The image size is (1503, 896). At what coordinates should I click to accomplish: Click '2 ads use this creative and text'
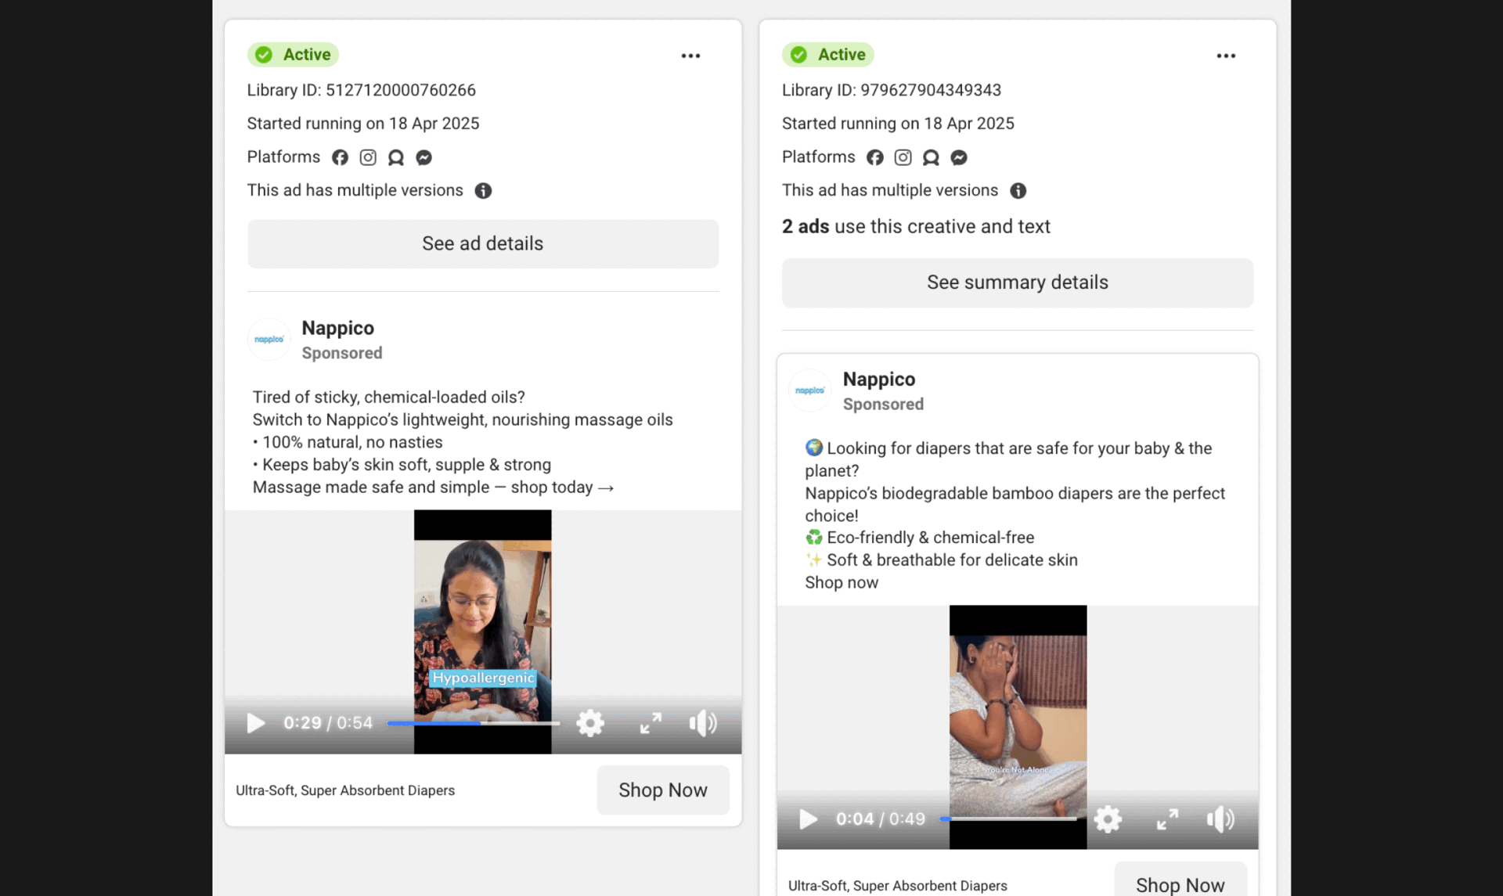point(916,226)
